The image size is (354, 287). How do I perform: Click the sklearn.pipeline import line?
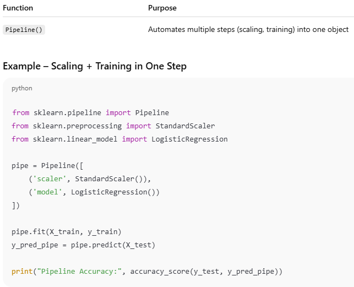point(90,112)
